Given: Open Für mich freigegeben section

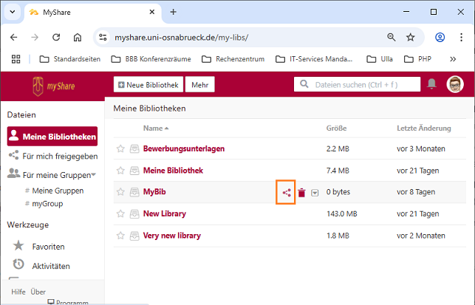Looking at the screenshot, I should point(59,156).
